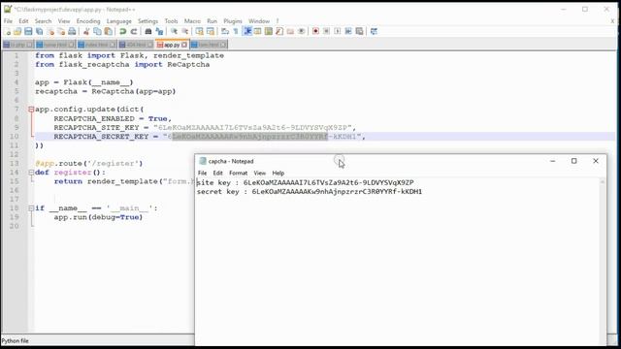621x349 pixels.
Task: Click the Stop macro recording icon
Action: click(326, 31)
